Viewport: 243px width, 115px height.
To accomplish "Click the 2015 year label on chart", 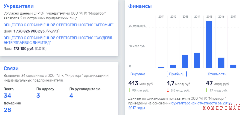I will tap(209, 17).
